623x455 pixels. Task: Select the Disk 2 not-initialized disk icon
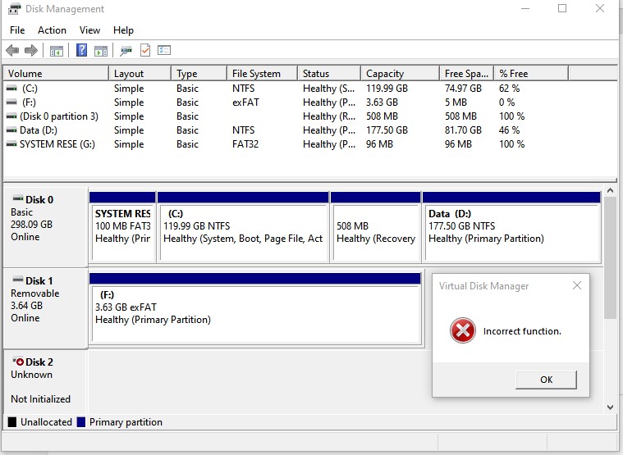tap(17, 362)
